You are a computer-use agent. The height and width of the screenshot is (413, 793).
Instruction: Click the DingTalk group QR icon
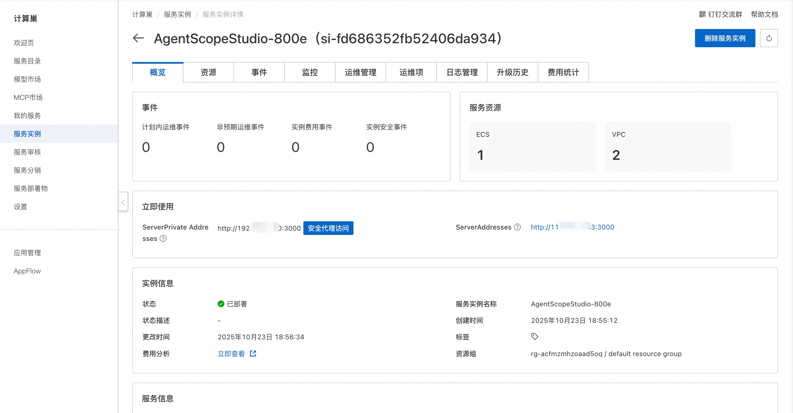pyautogui.click(x=702, y=15)
